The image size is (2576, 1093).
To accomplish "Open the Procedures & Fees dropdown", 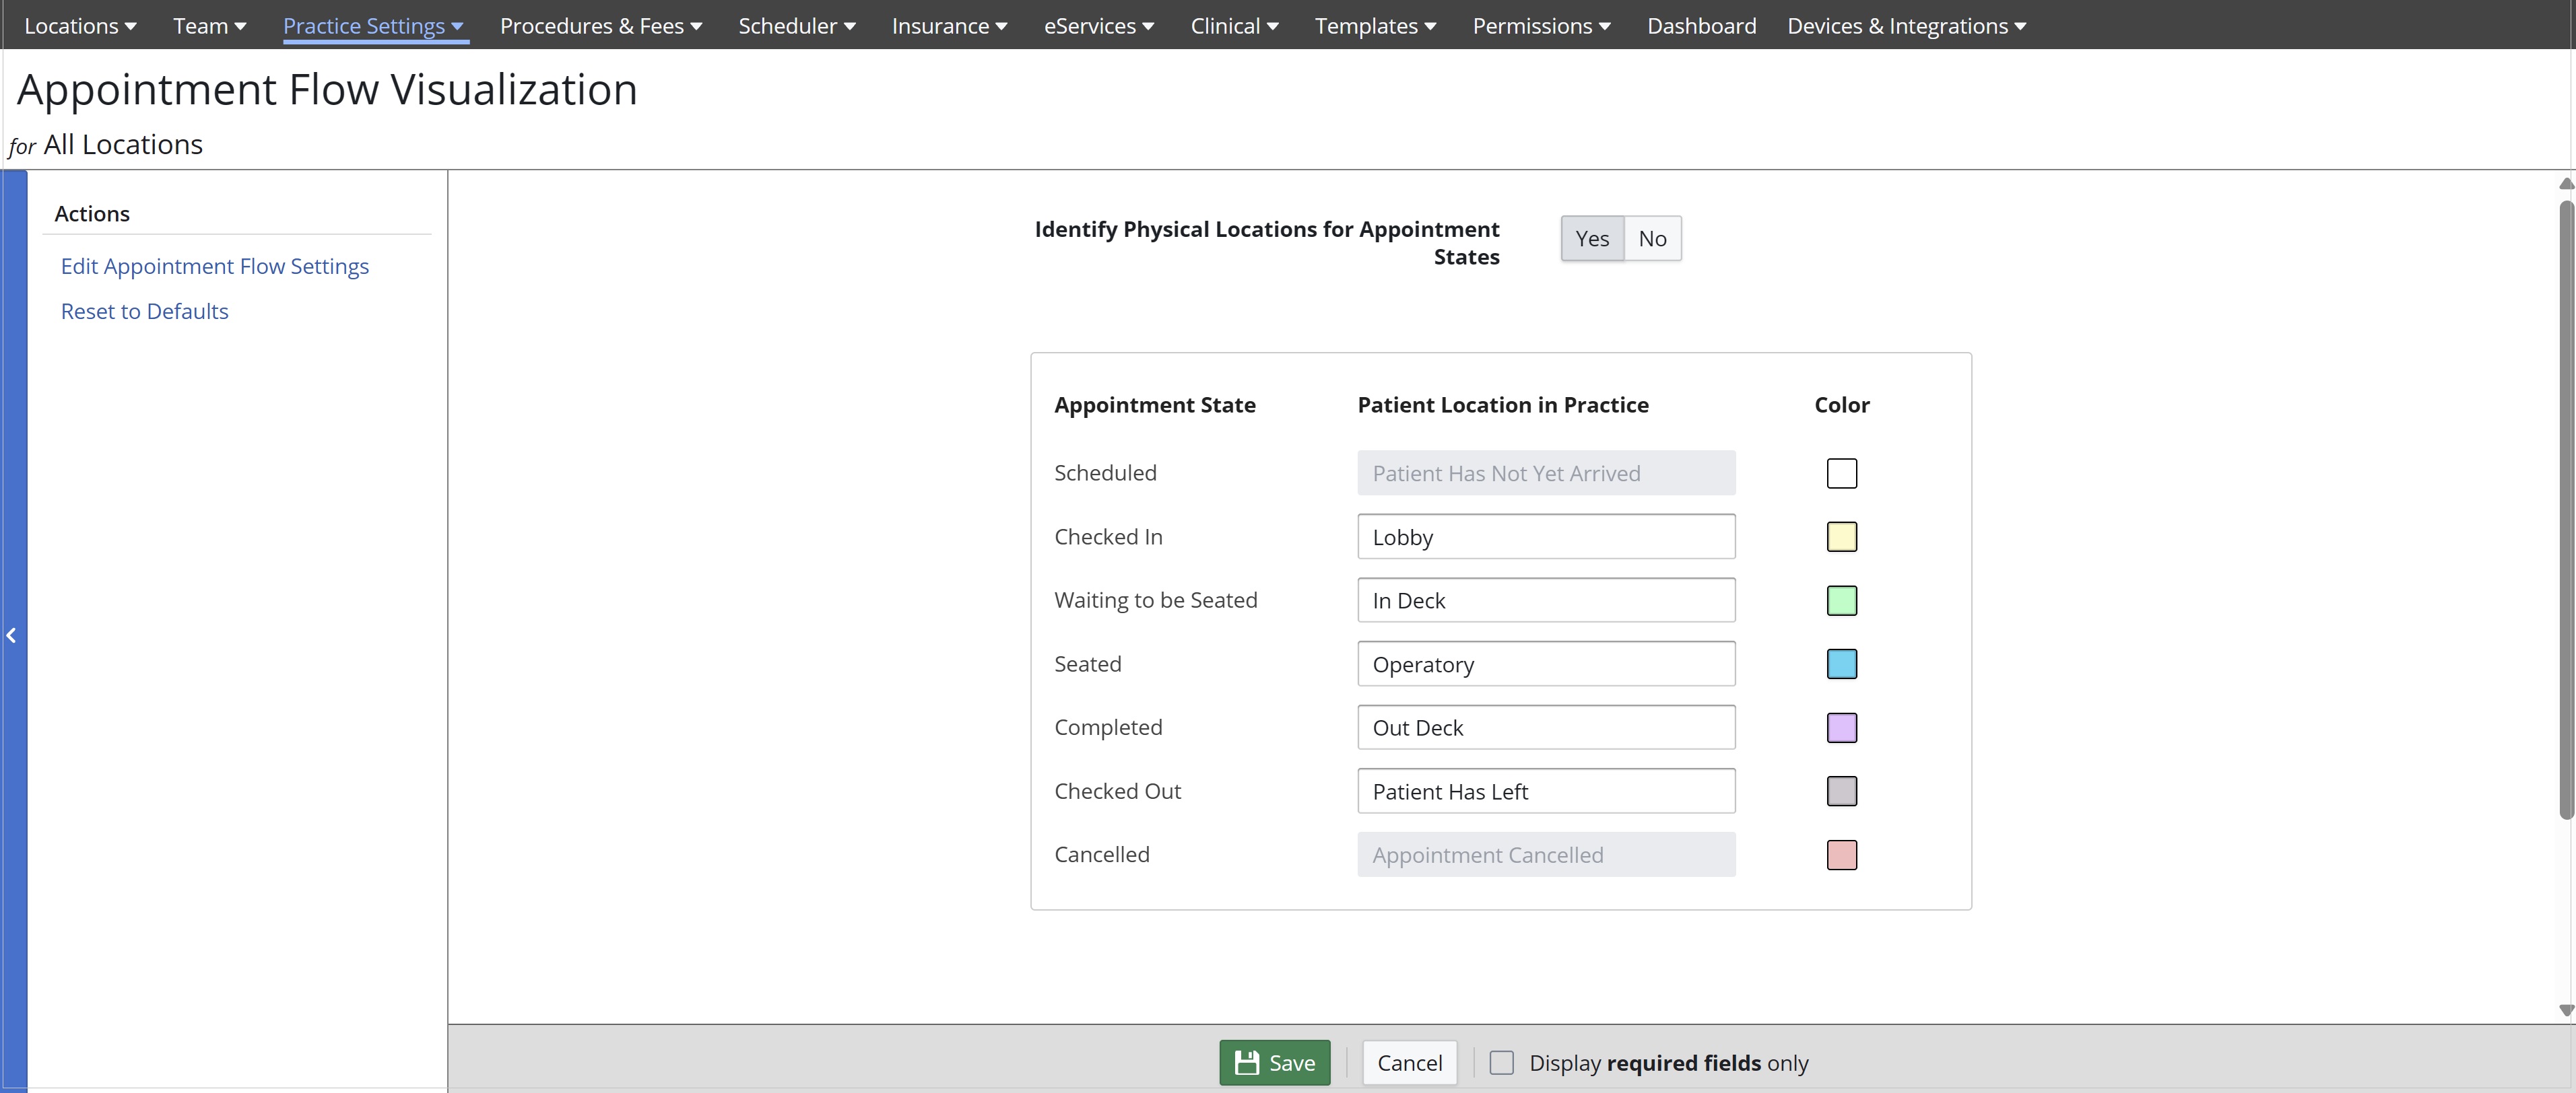I will click(600, 26).
